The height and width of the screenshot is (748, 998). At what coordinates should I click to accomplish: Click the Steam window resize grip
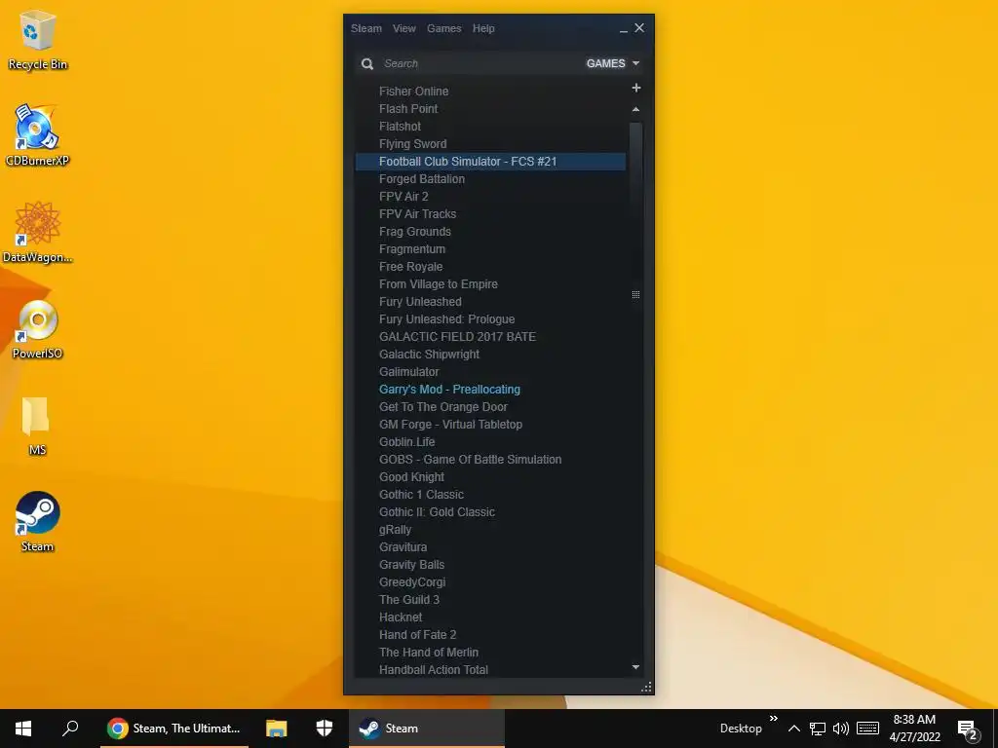pyautogui.click(x=646, y=687)
